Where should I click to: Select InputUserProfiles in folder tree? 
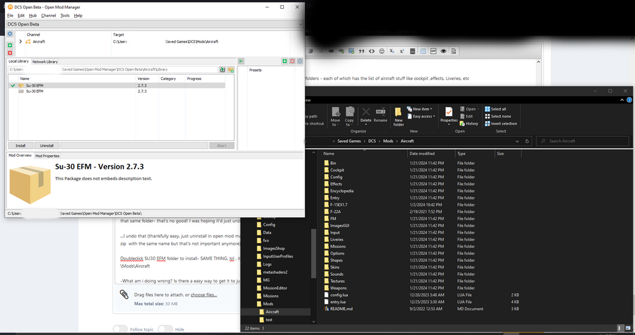pyautogui.click(x=278, y=256)
